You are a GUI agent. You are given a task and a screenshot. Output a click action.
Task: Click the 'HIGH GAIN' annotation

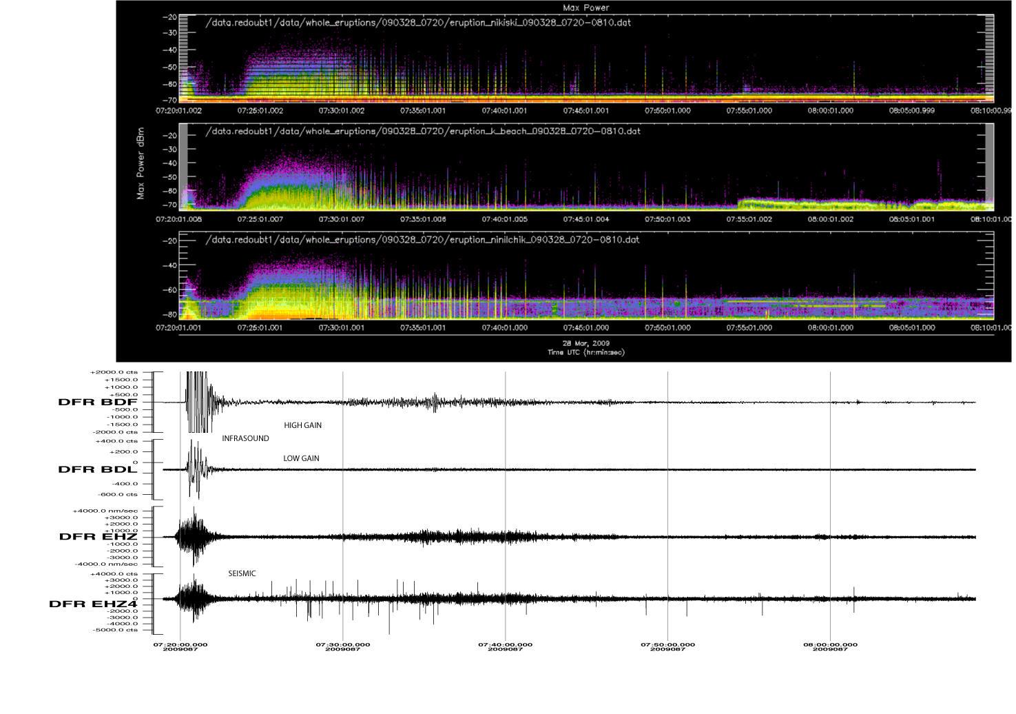[303, 425]
